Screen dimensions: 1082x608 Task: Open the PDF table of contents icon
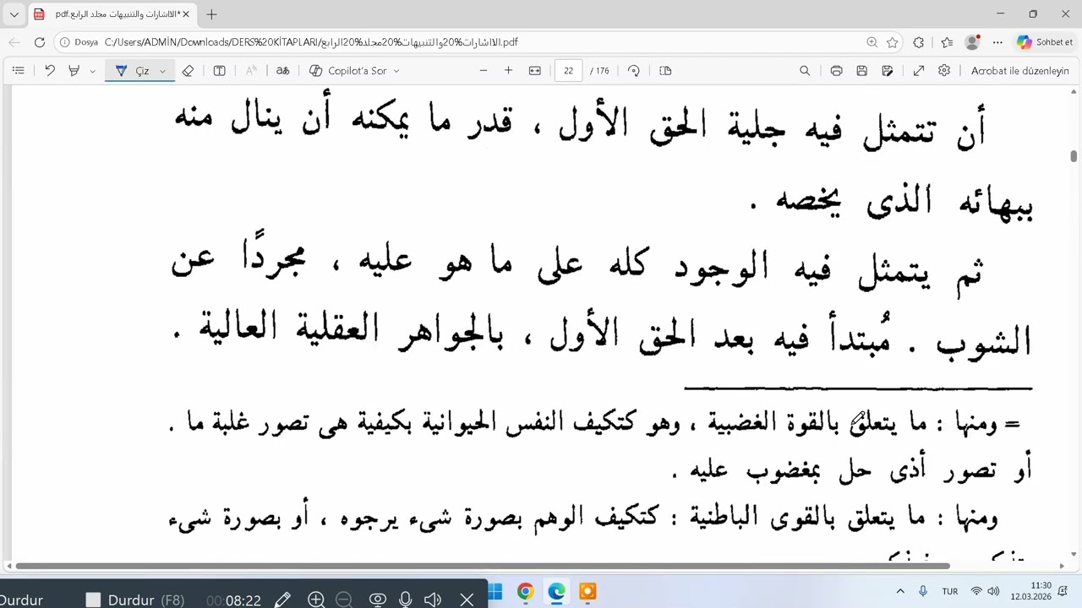pos(19,71)
